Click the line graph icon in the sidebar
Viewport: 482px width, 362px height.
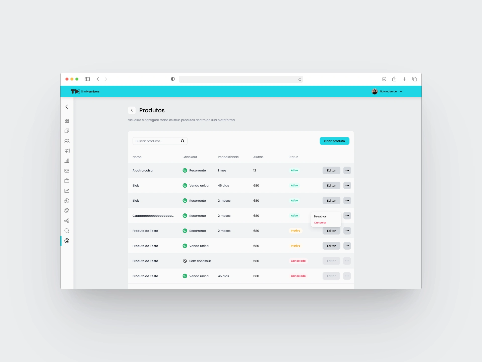pyautogui.click(x=67, y=191)
